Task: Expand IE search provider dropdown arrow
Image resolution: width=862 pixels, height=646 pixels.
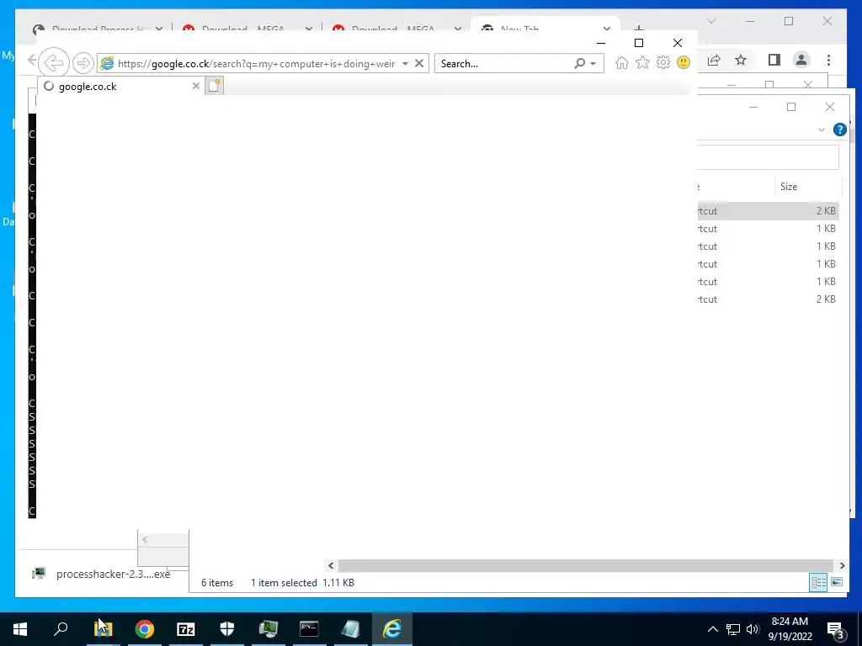Action: click(x=593, y=64)
